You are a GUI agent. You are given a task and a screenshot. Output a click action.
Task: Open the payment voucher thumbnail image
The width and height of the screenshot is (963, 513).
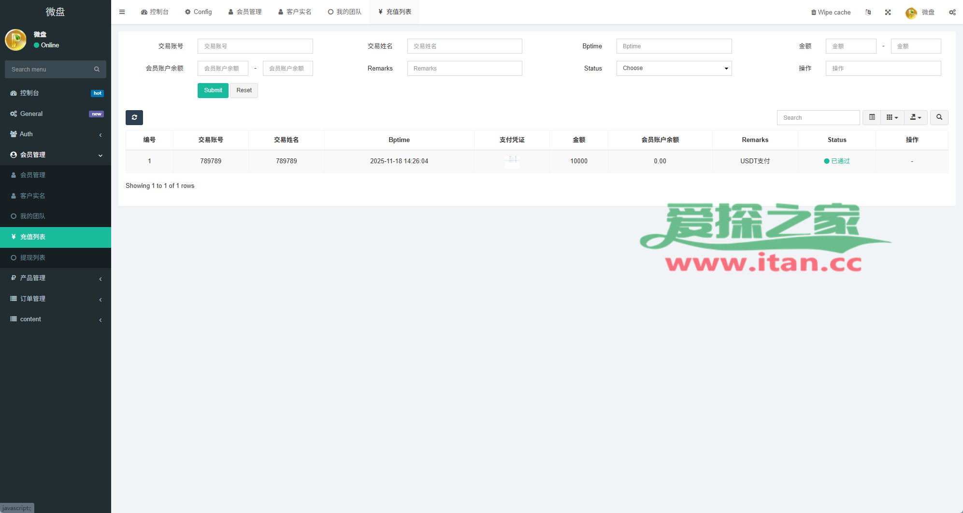point(512,161)
